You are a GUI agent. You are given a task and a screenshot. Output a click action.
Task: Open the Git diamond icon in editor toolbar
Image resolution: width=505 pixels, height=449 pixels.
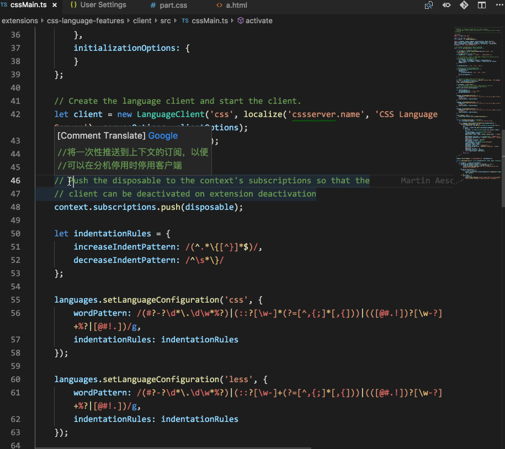[x=464, y=5]
